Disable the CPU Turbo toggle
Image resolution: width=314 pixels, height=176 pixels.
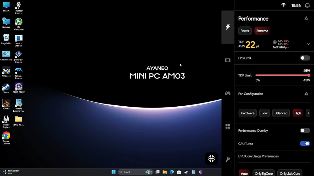click(x=305, y=144)
